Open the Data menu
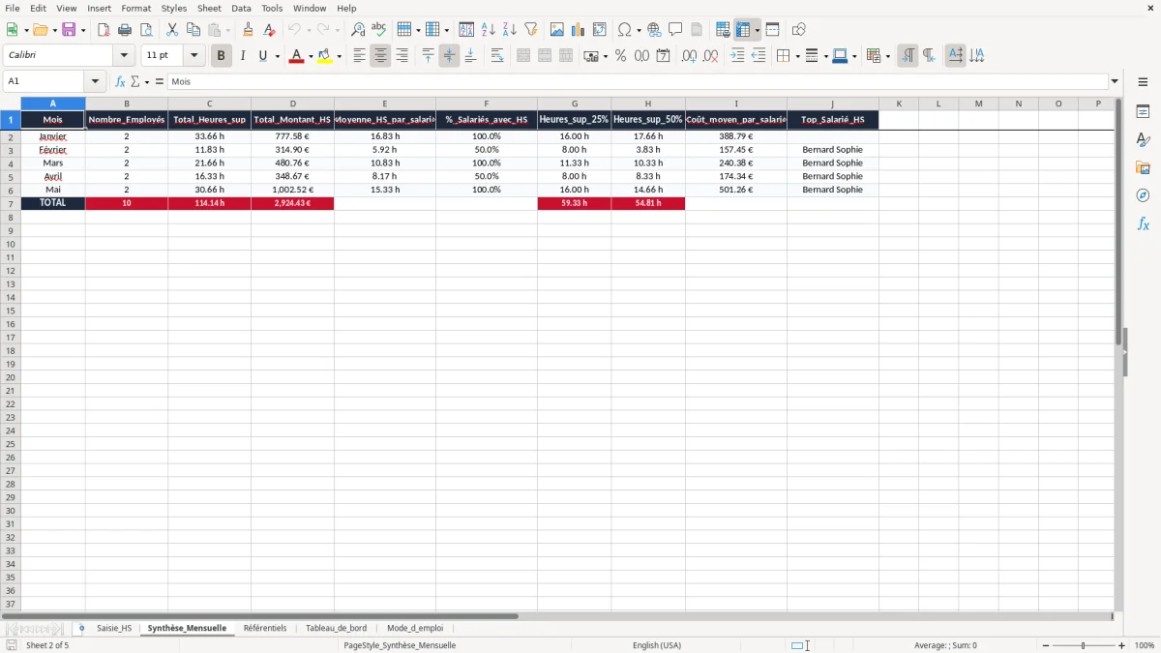Screen dimensions: 1161x653 coord(241,8)
